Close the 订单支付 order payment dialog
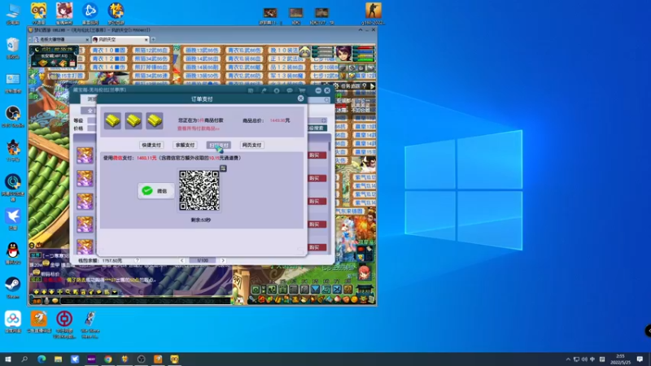The height and width of the screenshot is (366, 651). click(300, 98)
